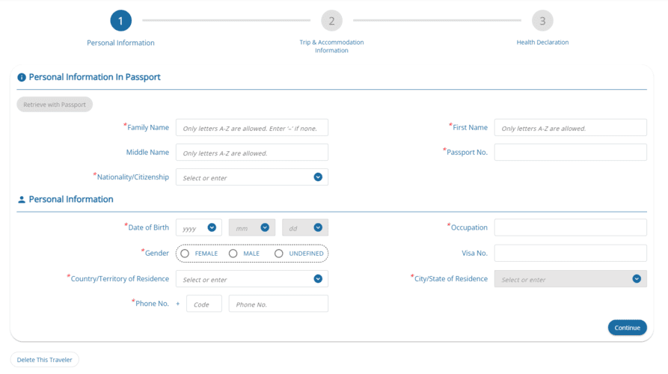Open the Nationality/Citizenship dropdown
Screen dimensions: 668x374
click(x=318, y=177)
